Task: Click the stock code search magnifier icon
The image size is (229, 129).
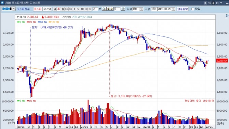Action: tap(14, 9)
